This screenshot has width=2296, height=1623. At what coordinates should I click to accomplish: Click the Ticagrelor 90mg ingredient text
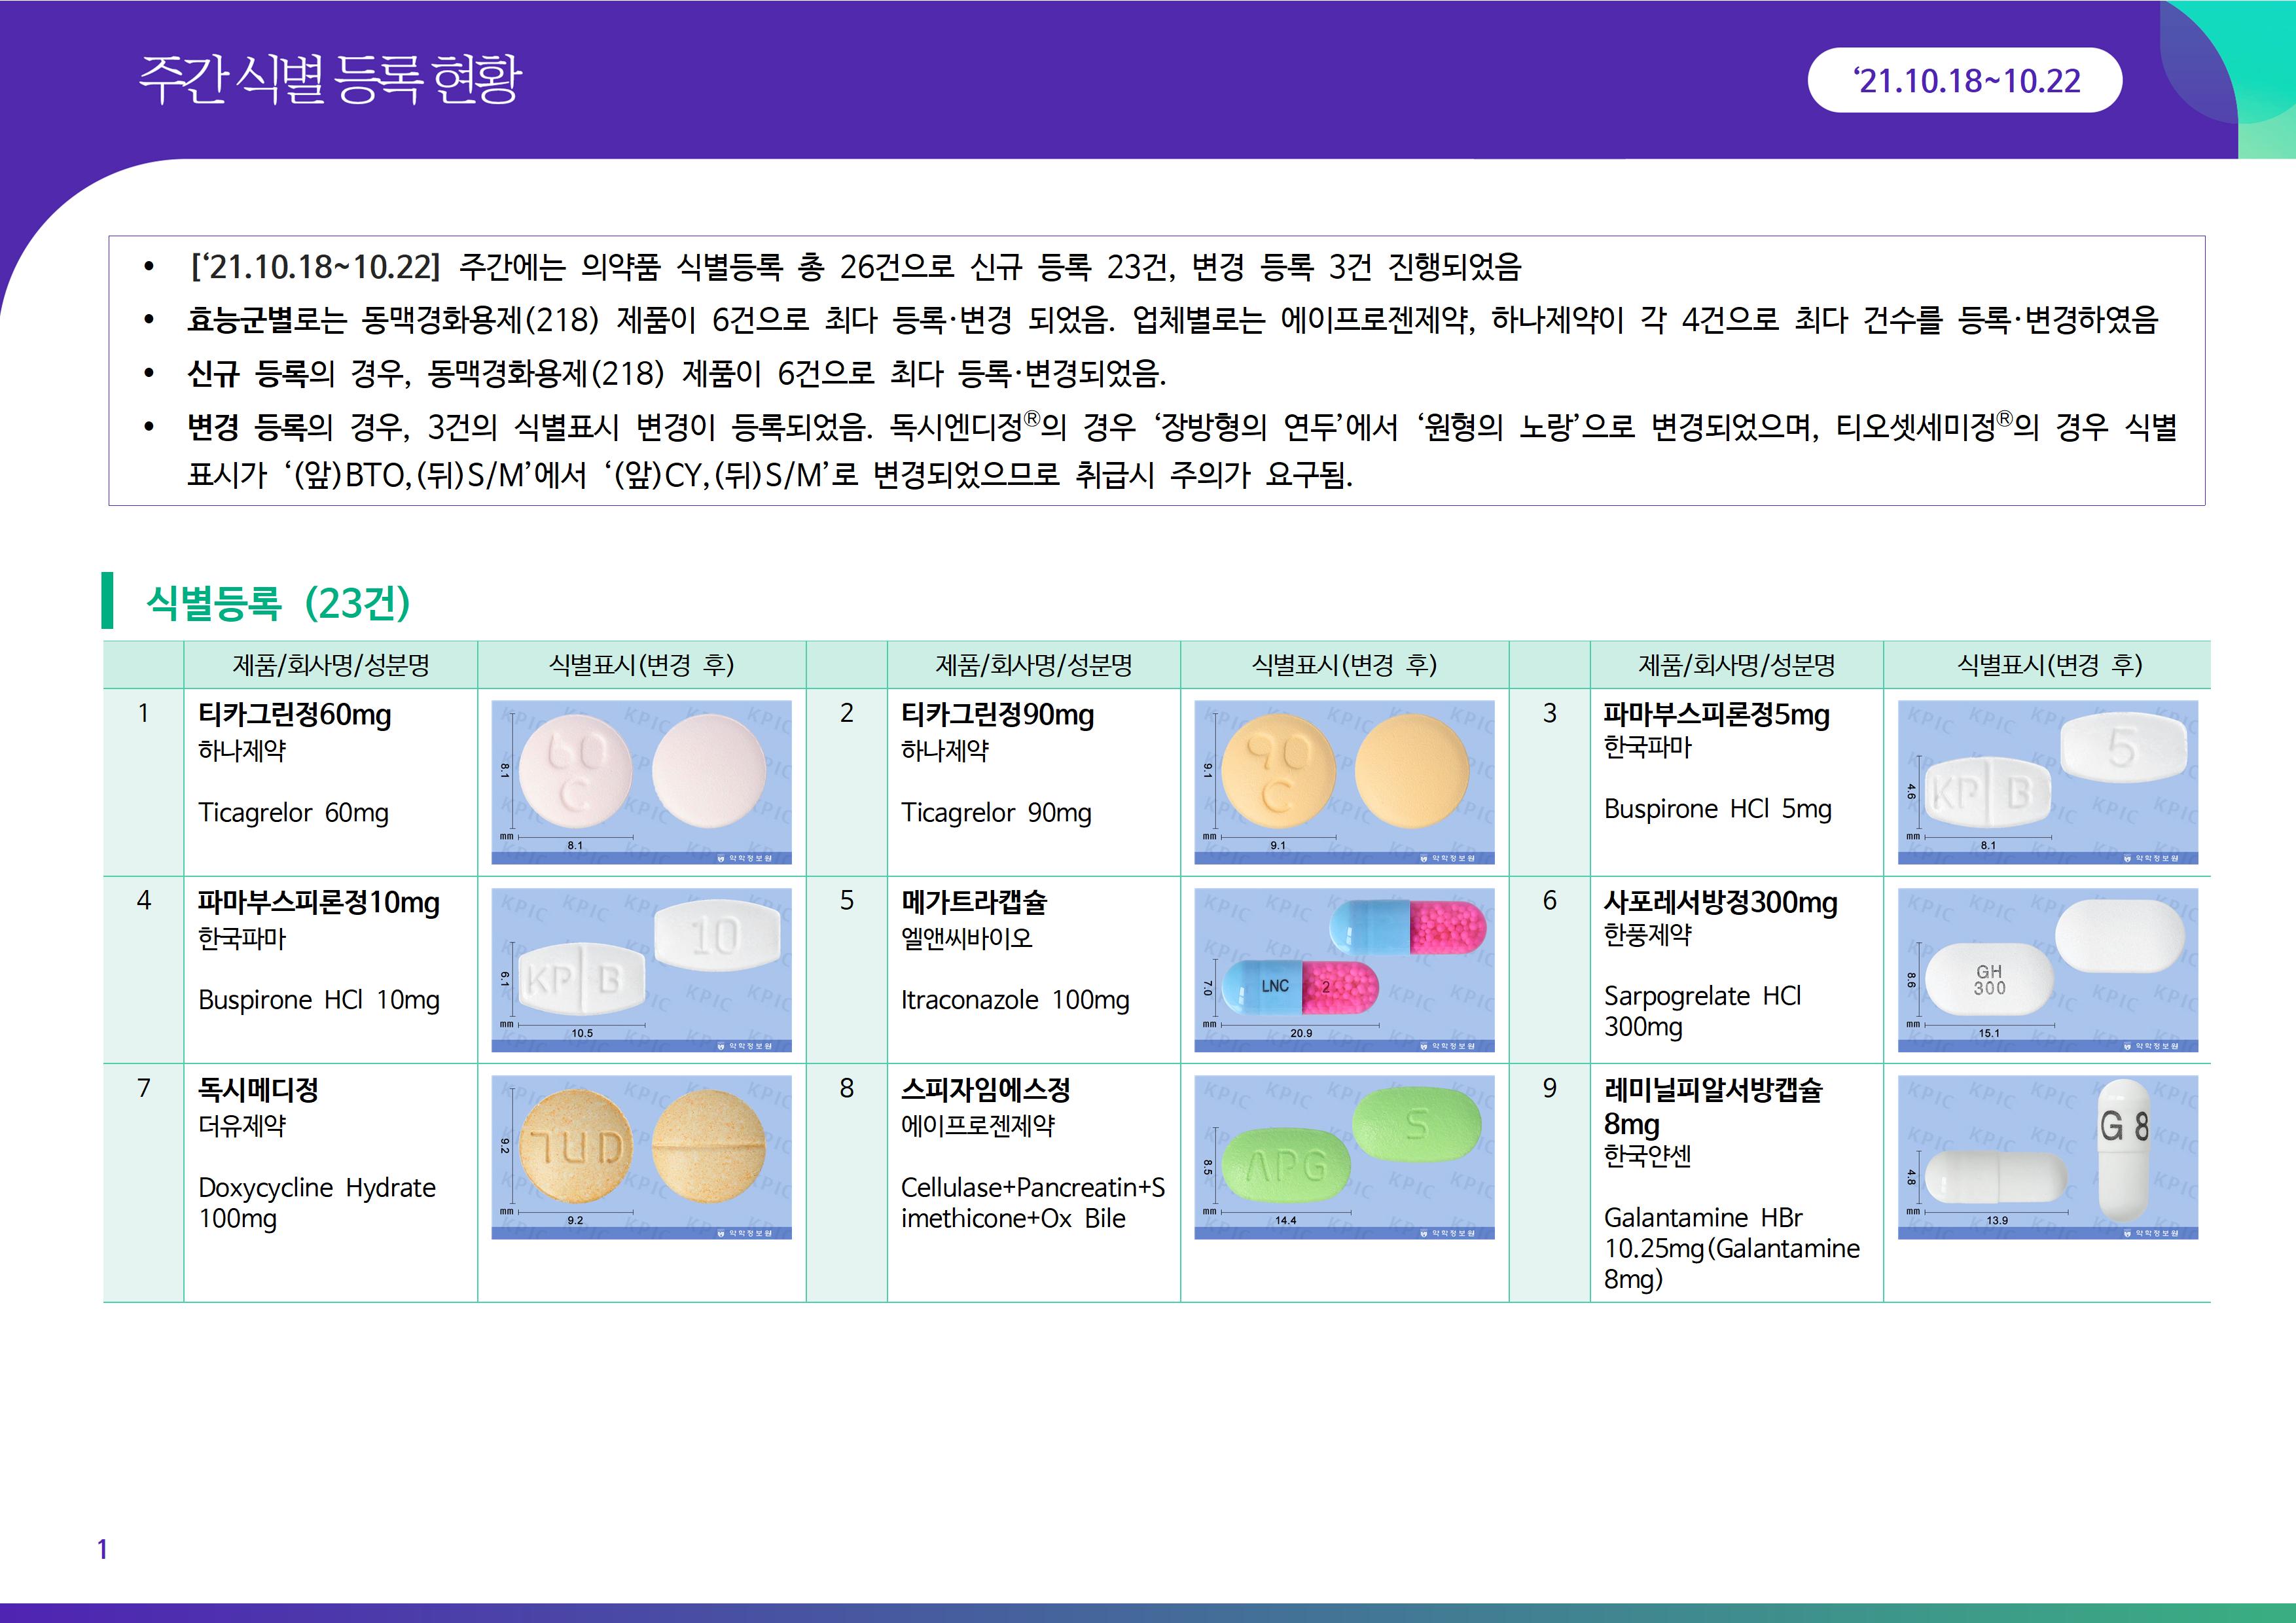995,813
